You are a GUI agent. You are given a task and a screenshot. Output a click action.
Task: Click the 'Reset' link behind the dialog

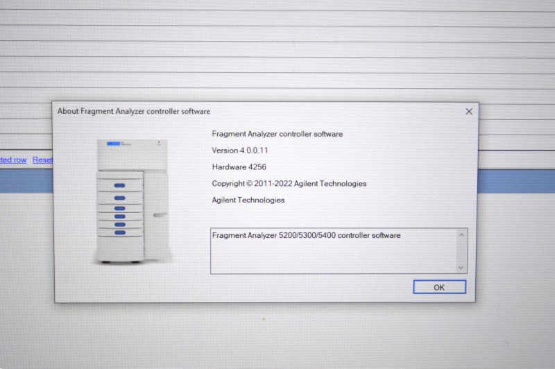(x=42, y=160)
